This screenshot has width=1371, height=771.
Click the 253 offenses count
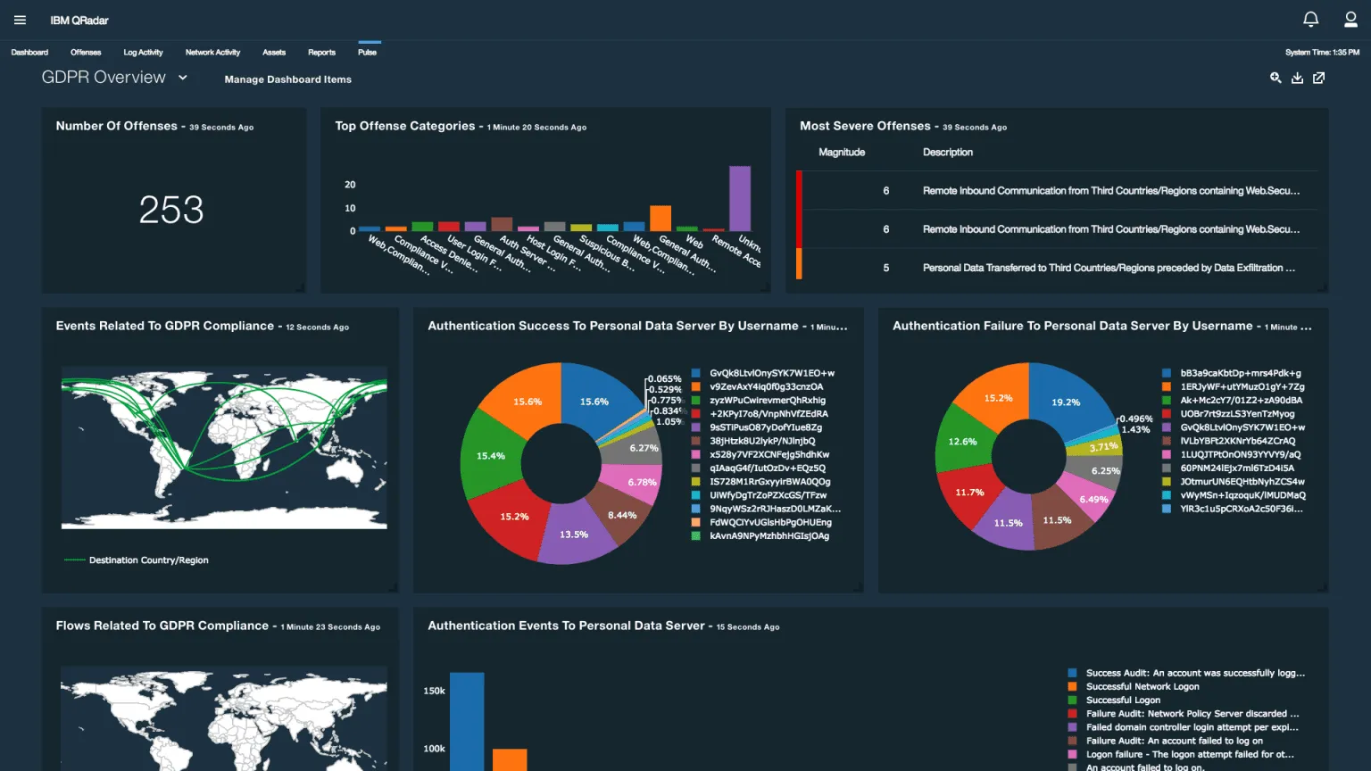[171, 210]
